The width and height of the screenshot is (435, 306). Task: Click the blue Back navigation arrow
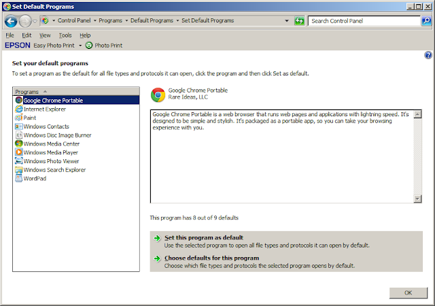11,21
